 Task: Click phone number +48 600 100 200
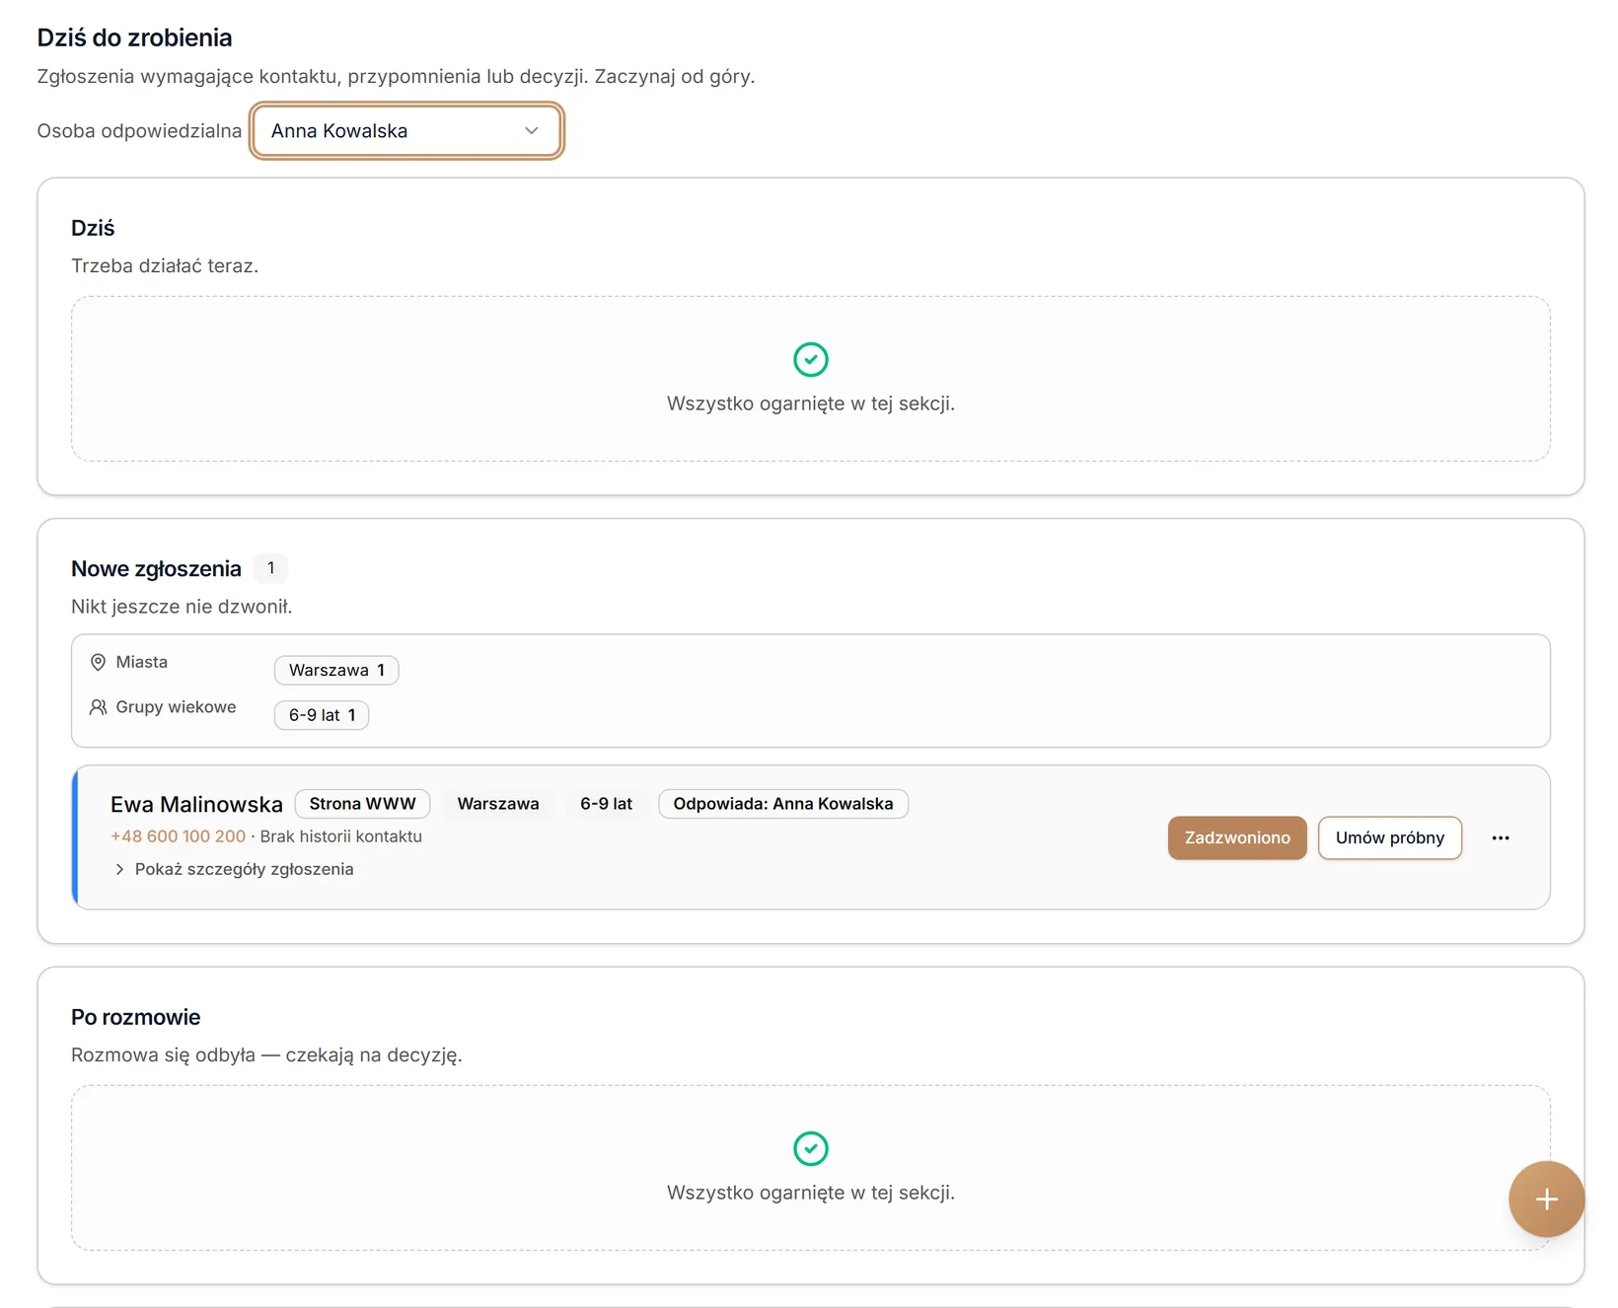tap(178, 836)
